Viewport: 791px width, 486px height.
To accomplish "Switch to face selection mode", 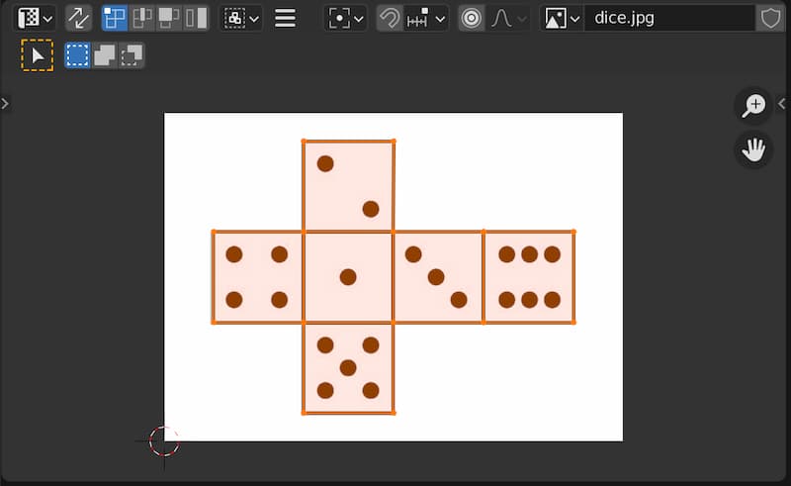I will point(169,18).
